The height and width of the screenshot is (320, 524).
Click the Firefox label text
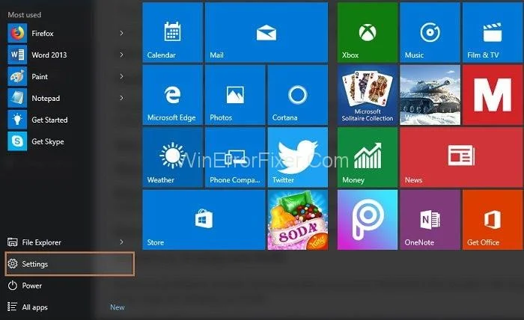coord(43,34)
